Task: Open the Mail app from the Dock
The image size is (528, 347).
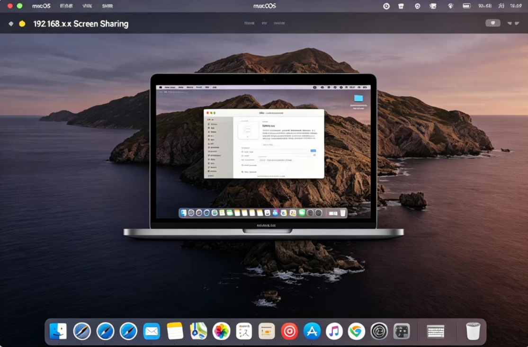Action: (x=151, y=331)
